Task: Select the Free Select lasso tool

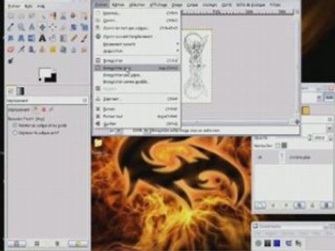Action: [x=32, y=16]
